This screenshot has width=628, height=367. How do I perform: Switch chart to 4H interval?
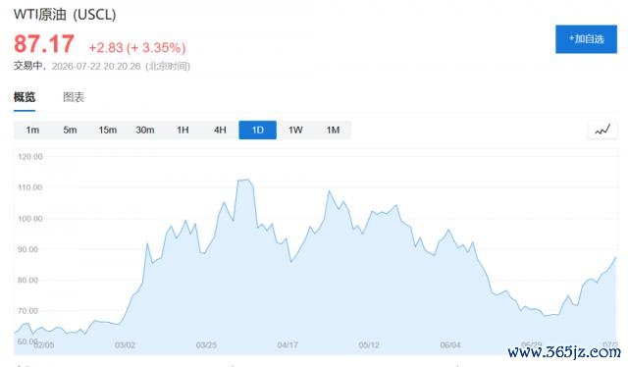(220, 130)
